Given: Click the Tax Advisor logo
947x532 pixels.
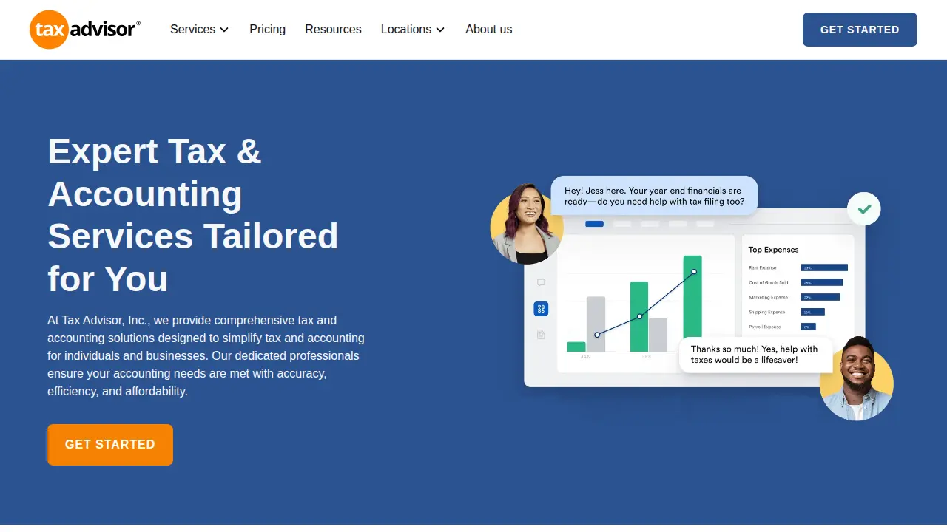Looking at the screenshot, I should tap(84, 30).
